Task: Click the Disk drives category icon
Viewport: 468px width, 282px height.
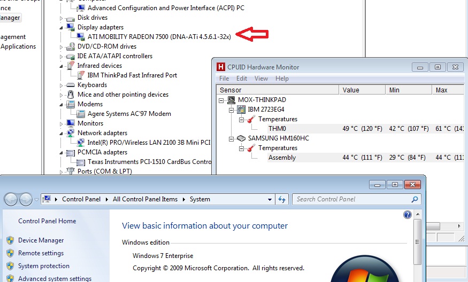Action: [71, 18]
